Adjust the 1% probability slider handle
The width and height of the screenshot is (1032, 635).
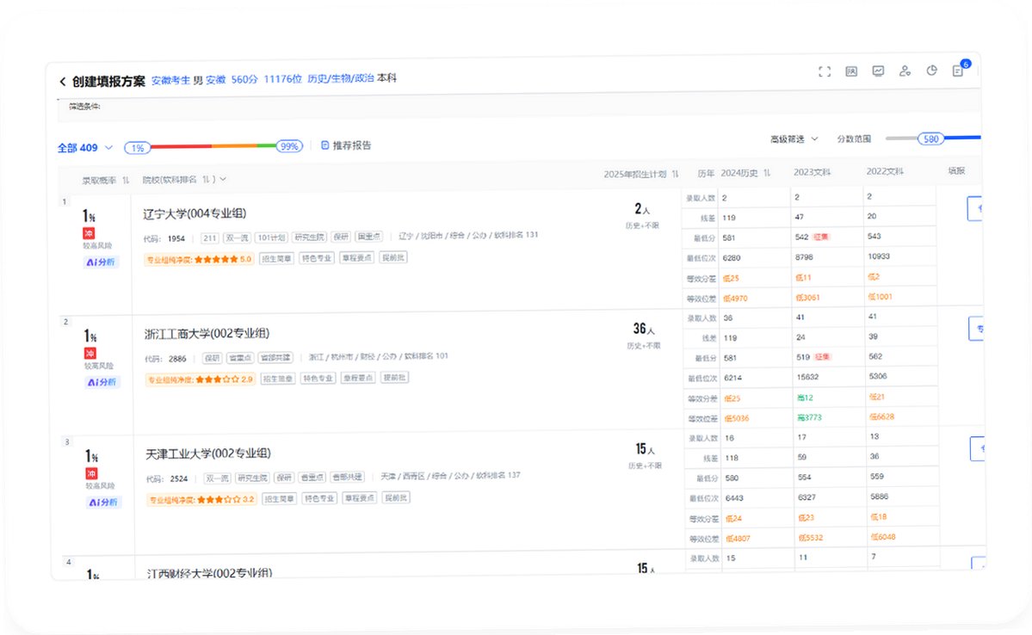coord(137,148)
